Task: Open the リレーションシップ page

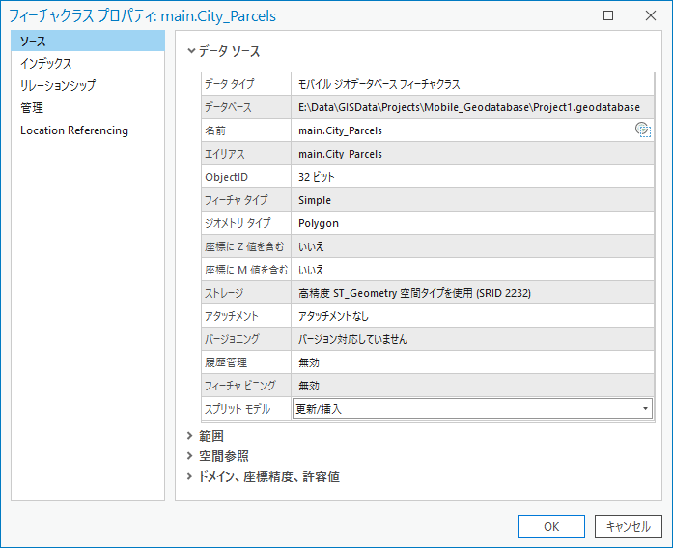Action: point(58,86)
